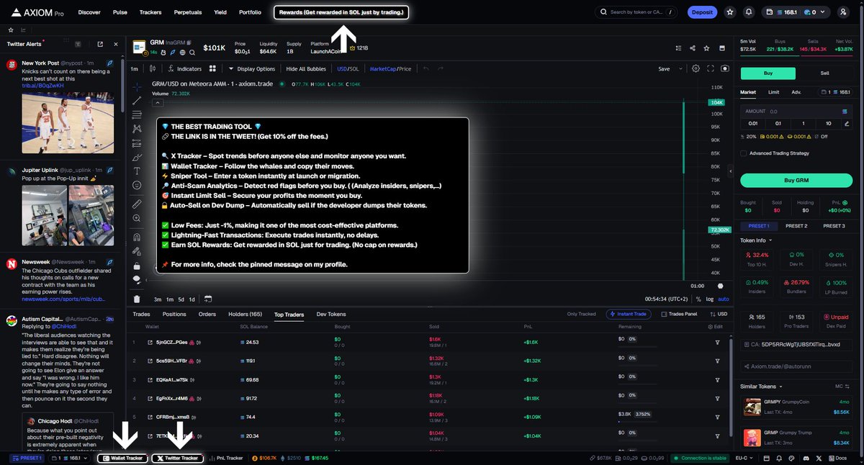Toggle auto scale on chart
The image size is (864, 465).
724,299
